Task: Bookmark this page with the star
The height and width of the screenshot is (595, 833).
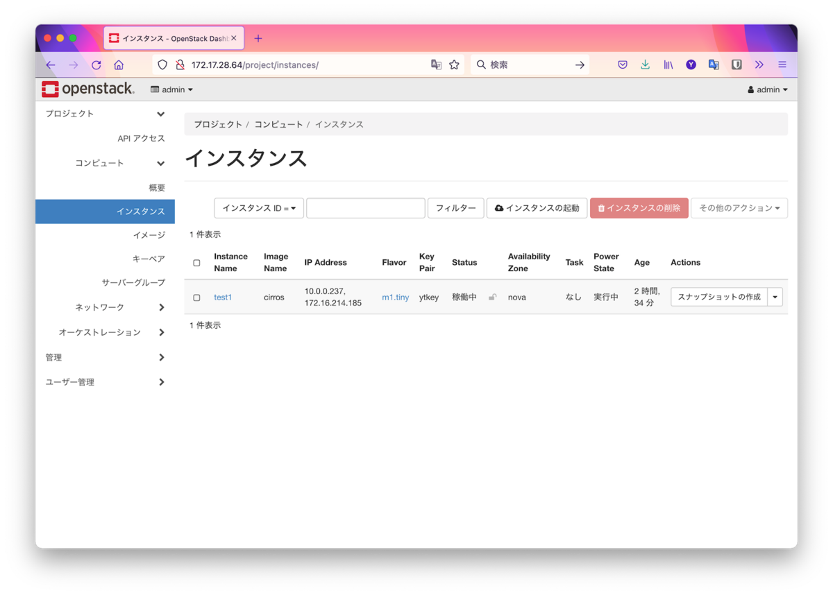Action: click(x=454, y=64)
